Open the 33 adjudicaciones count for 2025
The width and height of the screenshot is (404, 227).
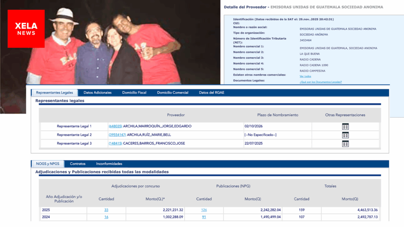[106, 210]
